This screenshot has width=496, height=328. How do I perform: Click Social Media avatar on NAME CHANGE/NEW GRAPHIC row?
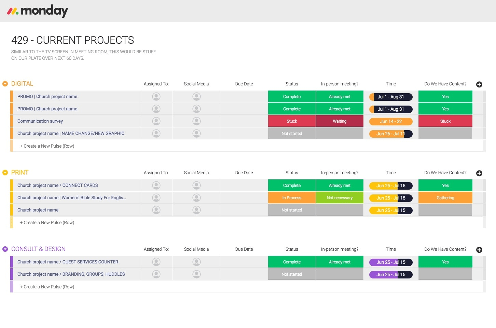click(x=196, y=133)
